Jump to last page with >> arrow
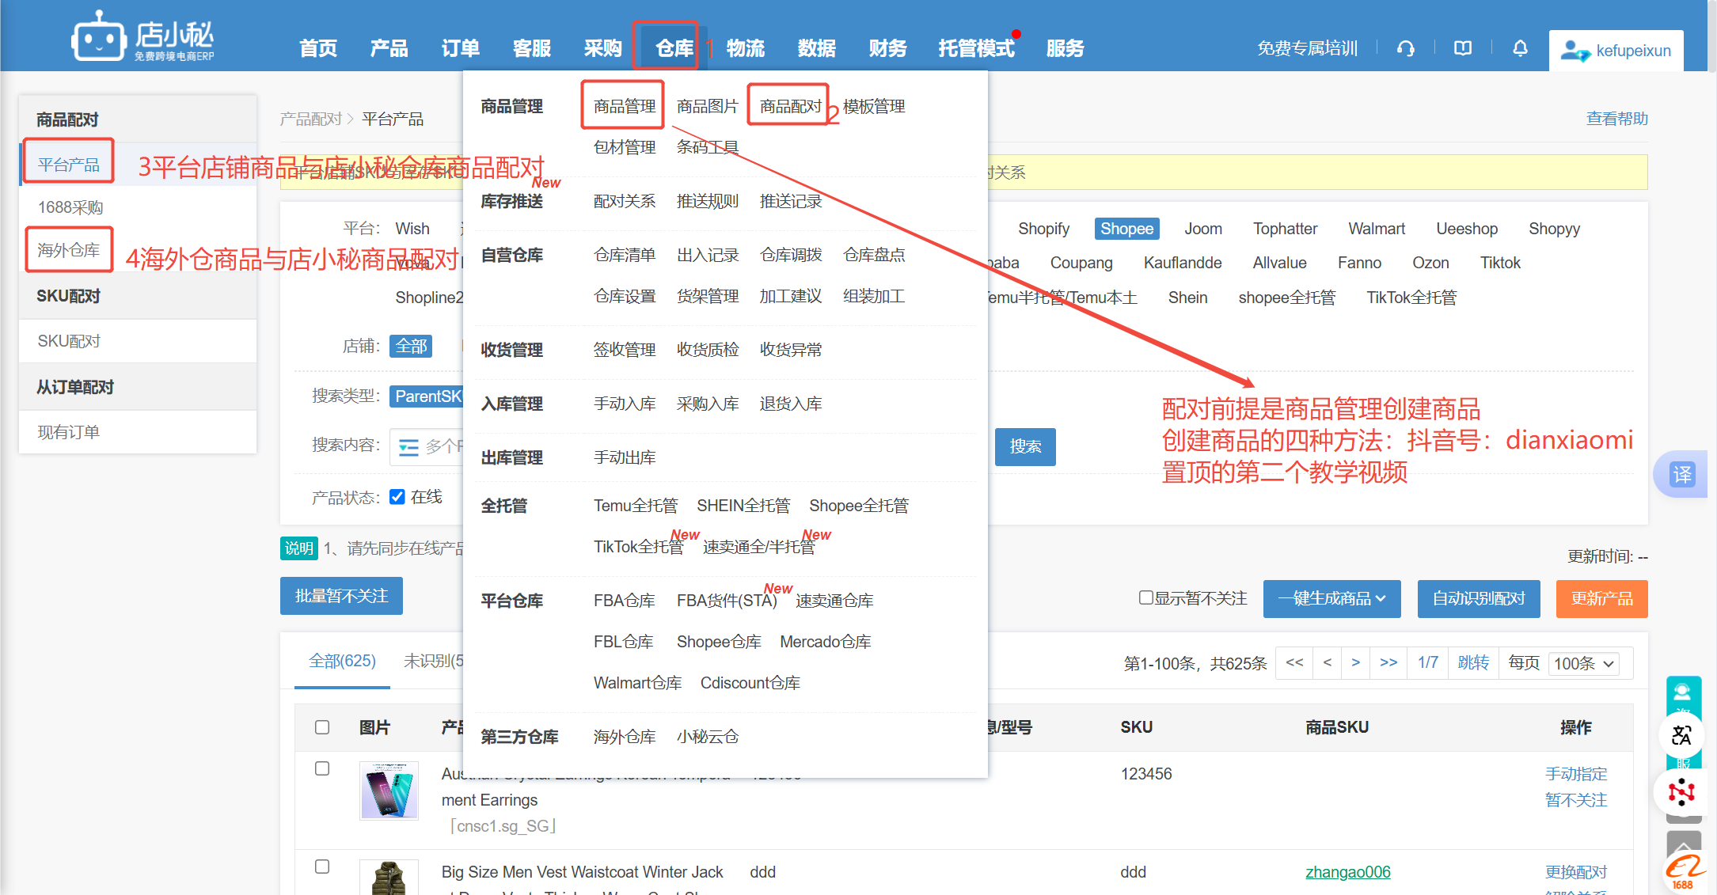1717x895 pixels. pos(1388,662)
